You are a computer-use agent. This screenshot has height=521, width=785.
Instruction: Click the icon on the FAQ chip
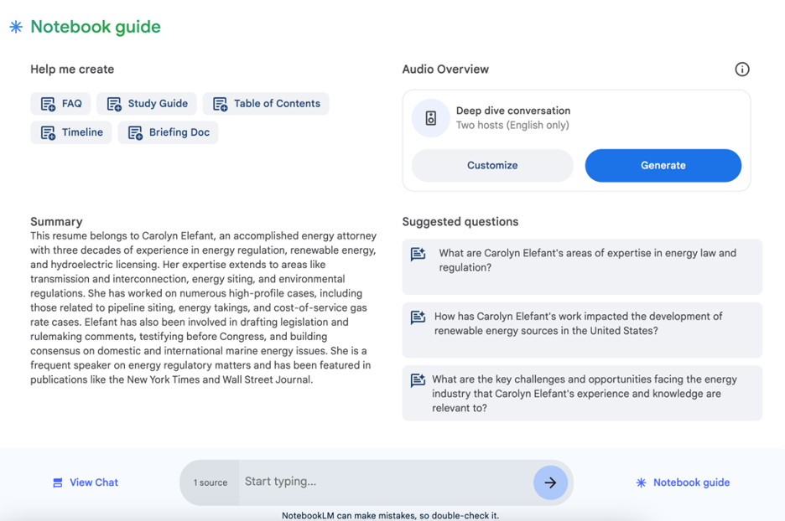48,104
